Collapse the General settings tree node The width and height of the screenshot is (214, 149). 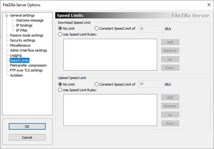[7, 15]
